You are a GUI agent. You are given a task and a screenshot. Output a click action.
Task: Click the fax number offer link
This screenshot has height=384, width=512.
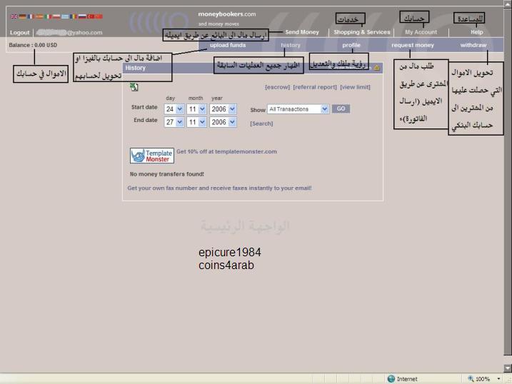(x=219, y=188)
